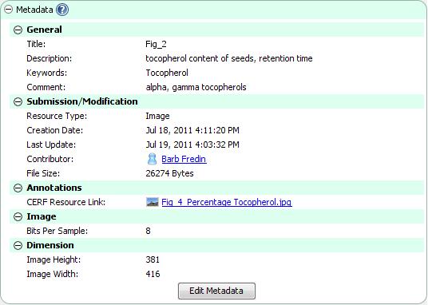Click the Bits Per Sample label
The height and width of the screenshot is (305, 428).
tap(57, 231)
